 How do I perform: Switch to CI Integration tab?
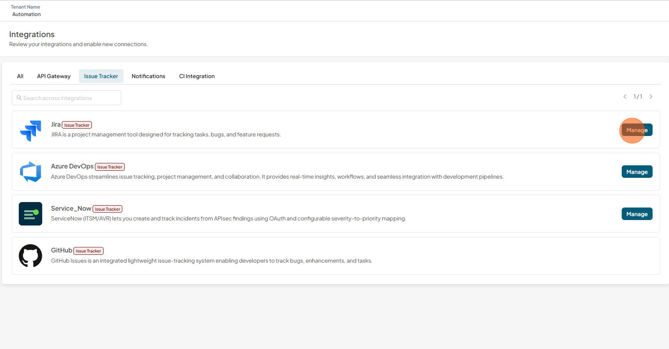click(x=197, y=76)
